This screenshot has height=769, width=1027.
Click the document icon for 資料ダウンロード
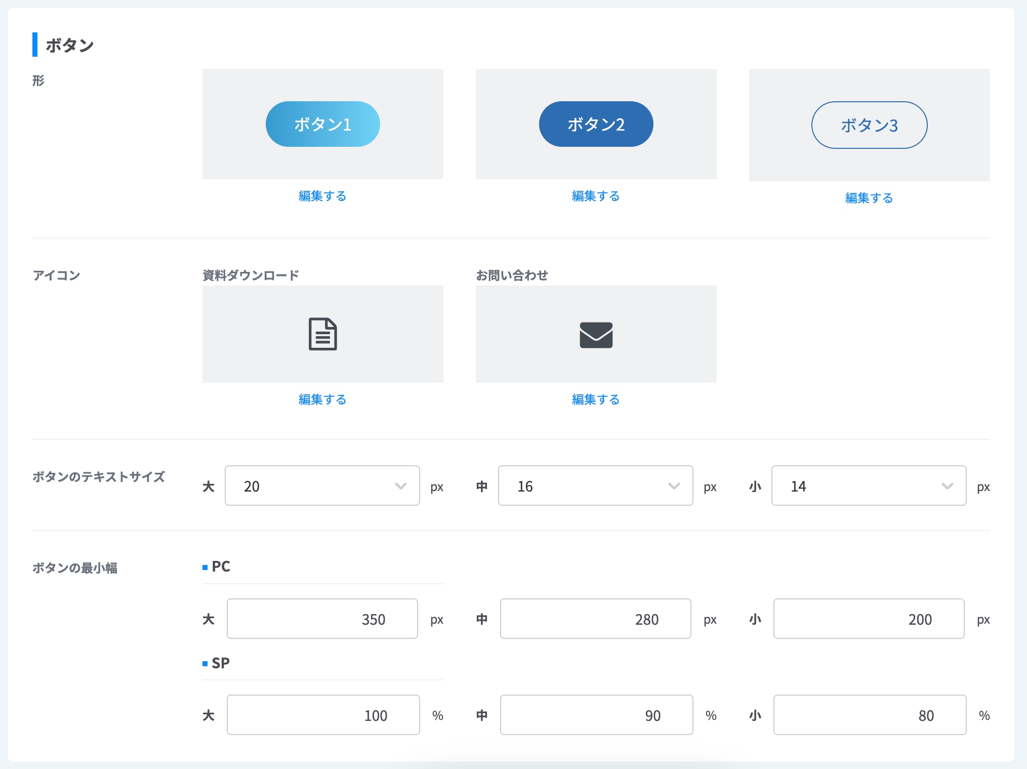point(323,334)
